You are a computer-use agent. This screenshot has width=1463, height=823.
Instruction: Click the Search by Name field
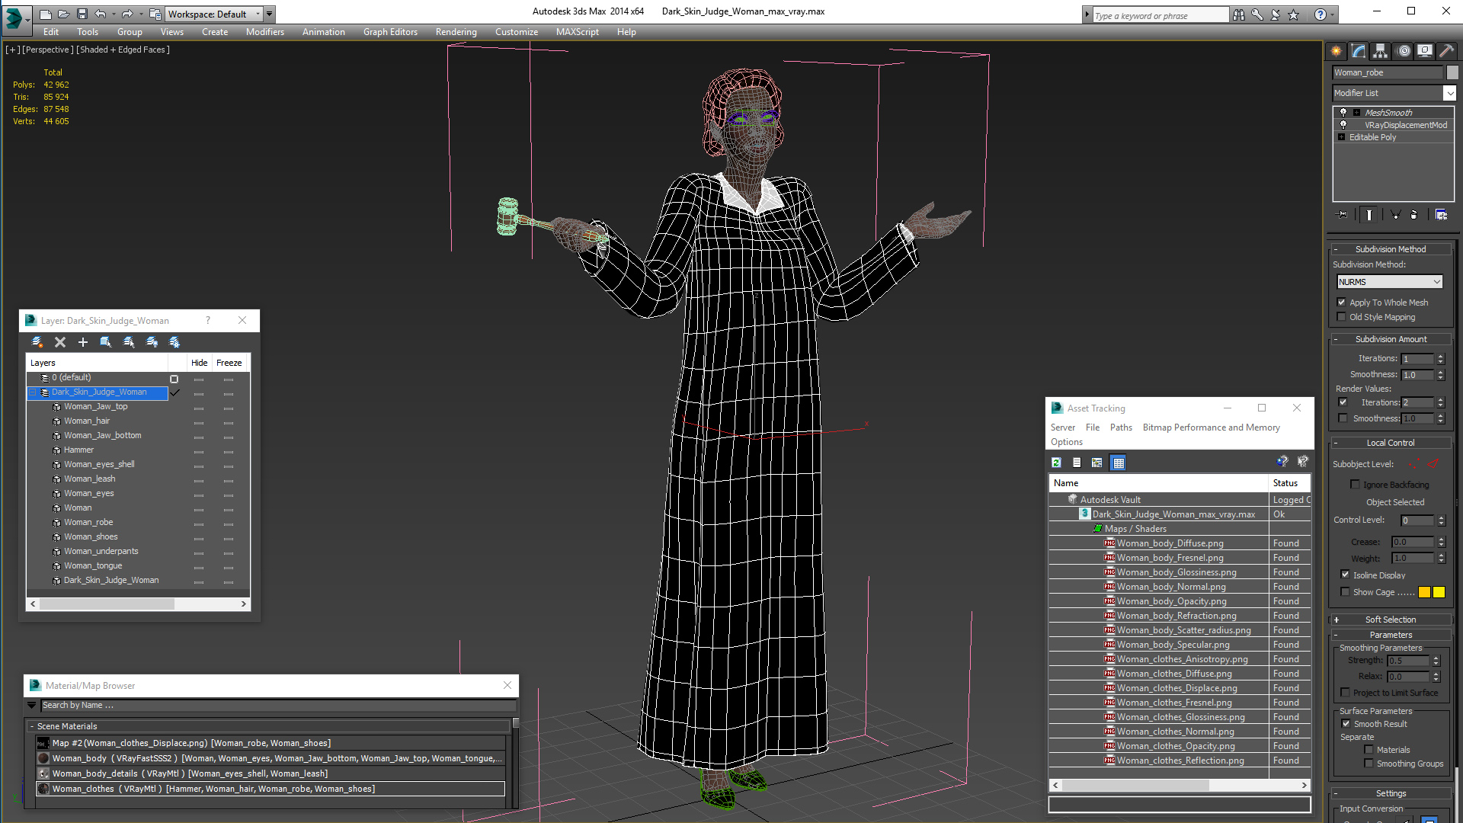click(x=274, y=705)
